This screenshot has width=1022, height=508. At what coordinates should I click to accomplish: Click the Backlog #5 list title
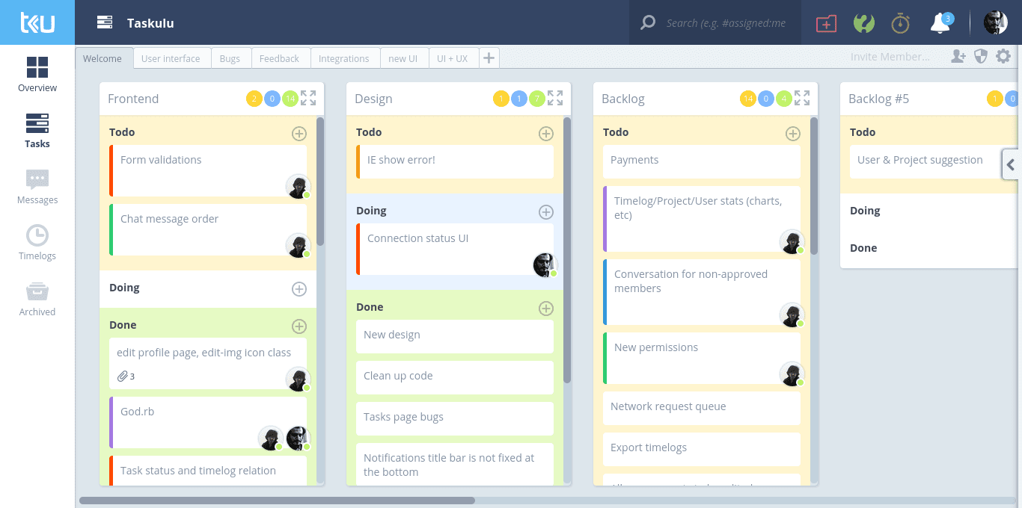878,99
